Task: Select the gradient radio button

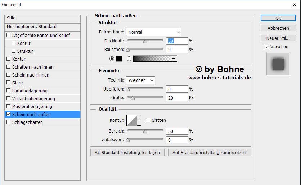Action: (129, 59)
